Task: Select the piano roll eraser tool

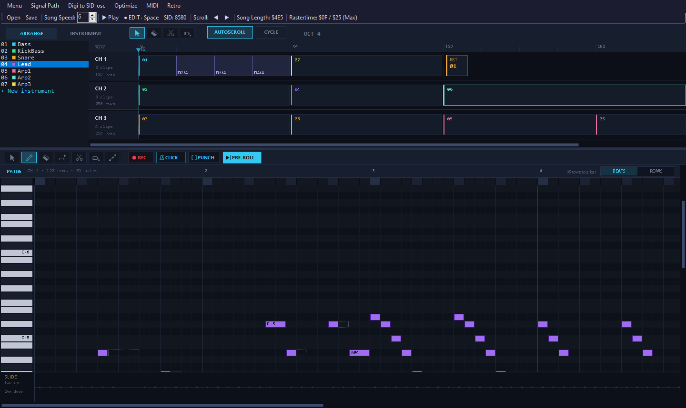Action: 46,157
